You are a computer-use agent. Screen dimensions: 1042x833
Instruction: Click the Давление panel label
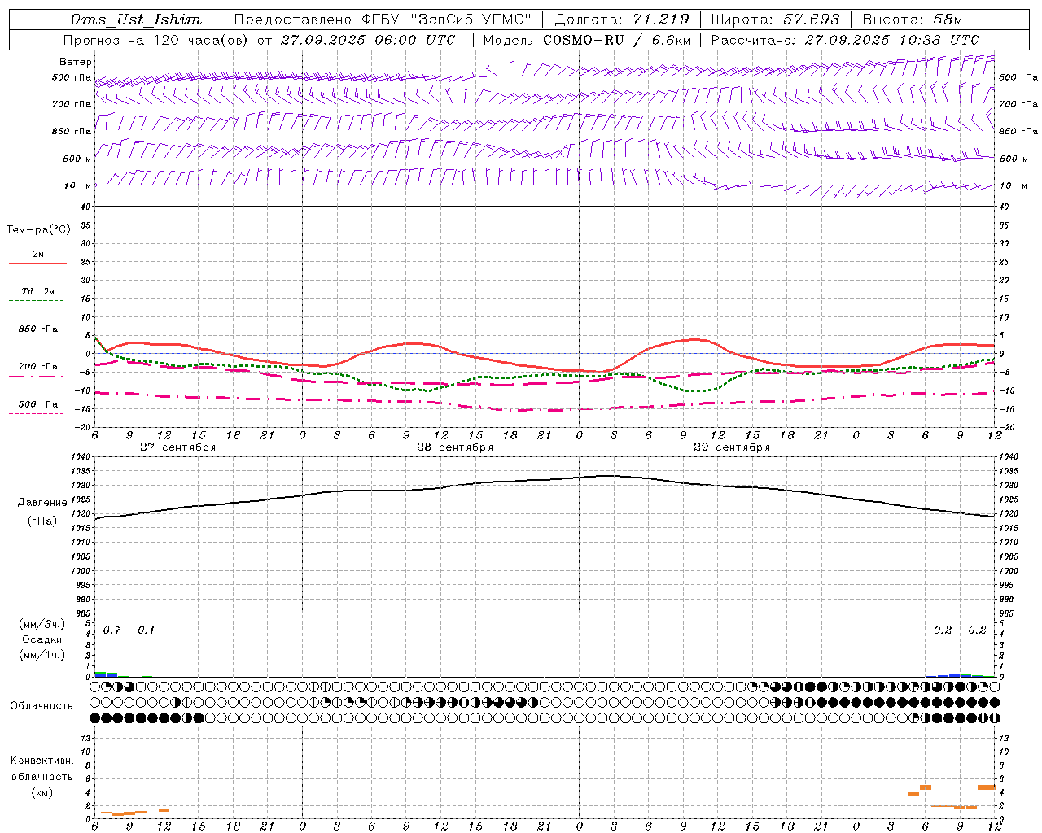[42, 503]
